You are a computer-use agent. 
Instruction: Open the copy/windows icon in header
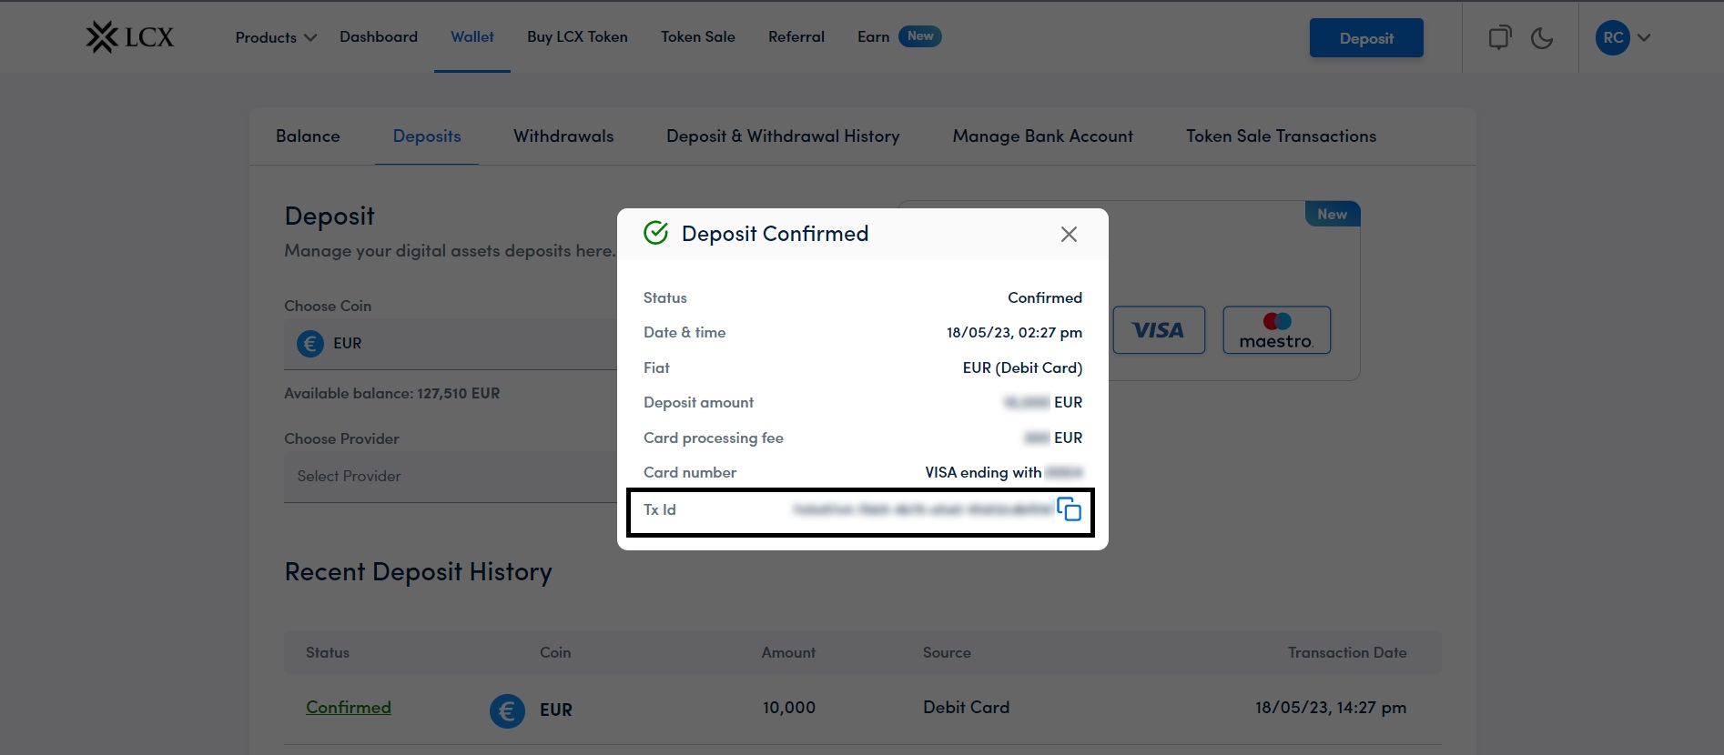(1499, 38)
